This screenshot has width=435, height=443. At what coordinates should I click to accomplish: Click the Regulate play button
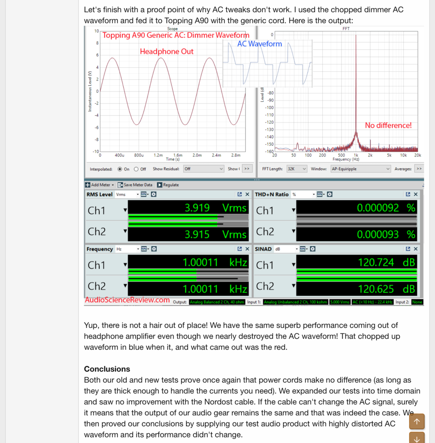pyautogui.click(x=160, y=185)
